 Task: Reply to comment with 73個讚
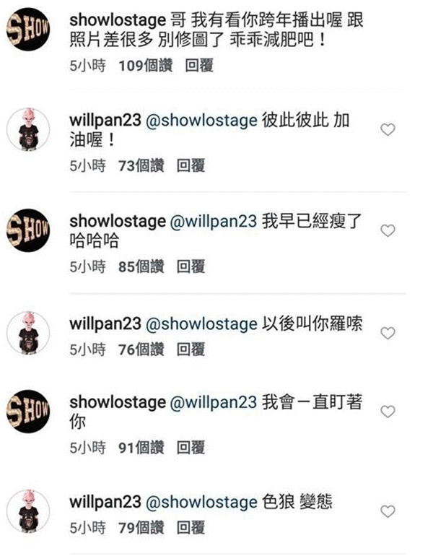click(191, 165)
